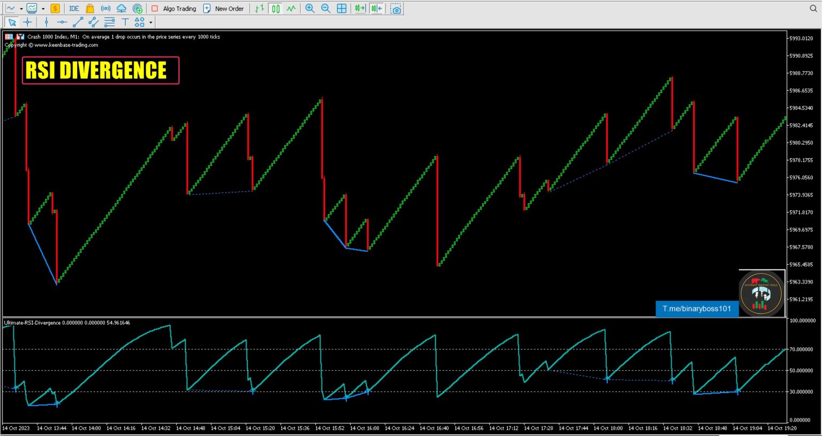
Task: Enable auto-scroll to latest bars
Action: click(359, 8)
